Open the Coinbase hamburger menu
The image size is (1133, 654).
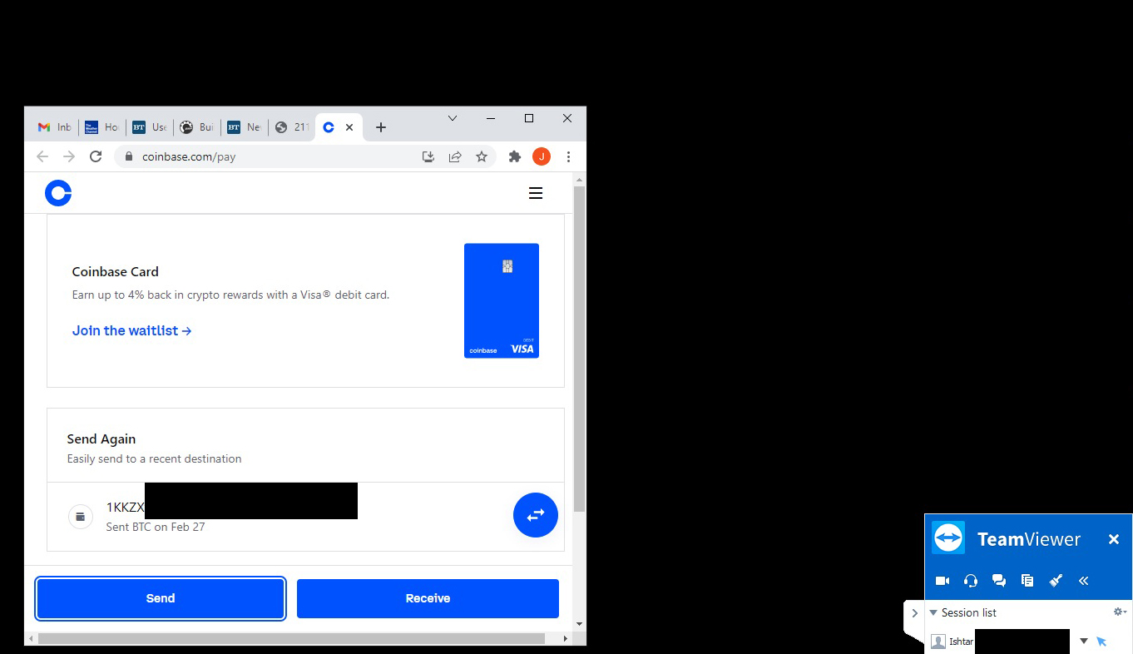tap(536, 193)
